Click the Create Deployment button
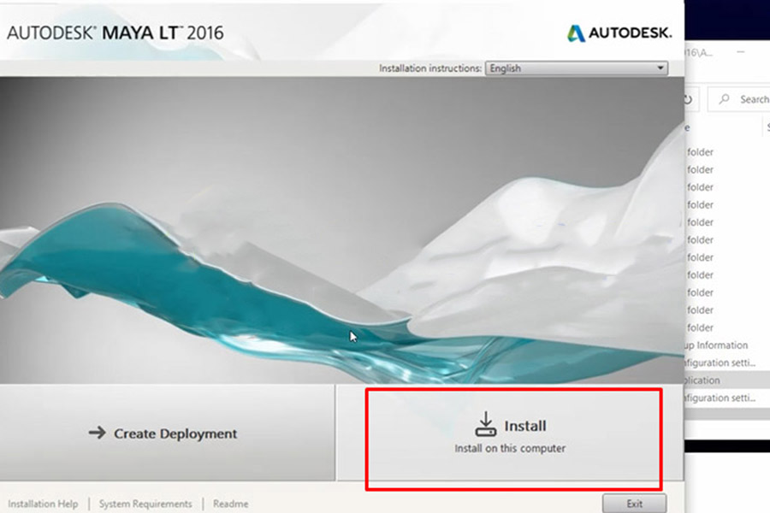This screenshot has height=513, width=770. (x=167, y=433)
